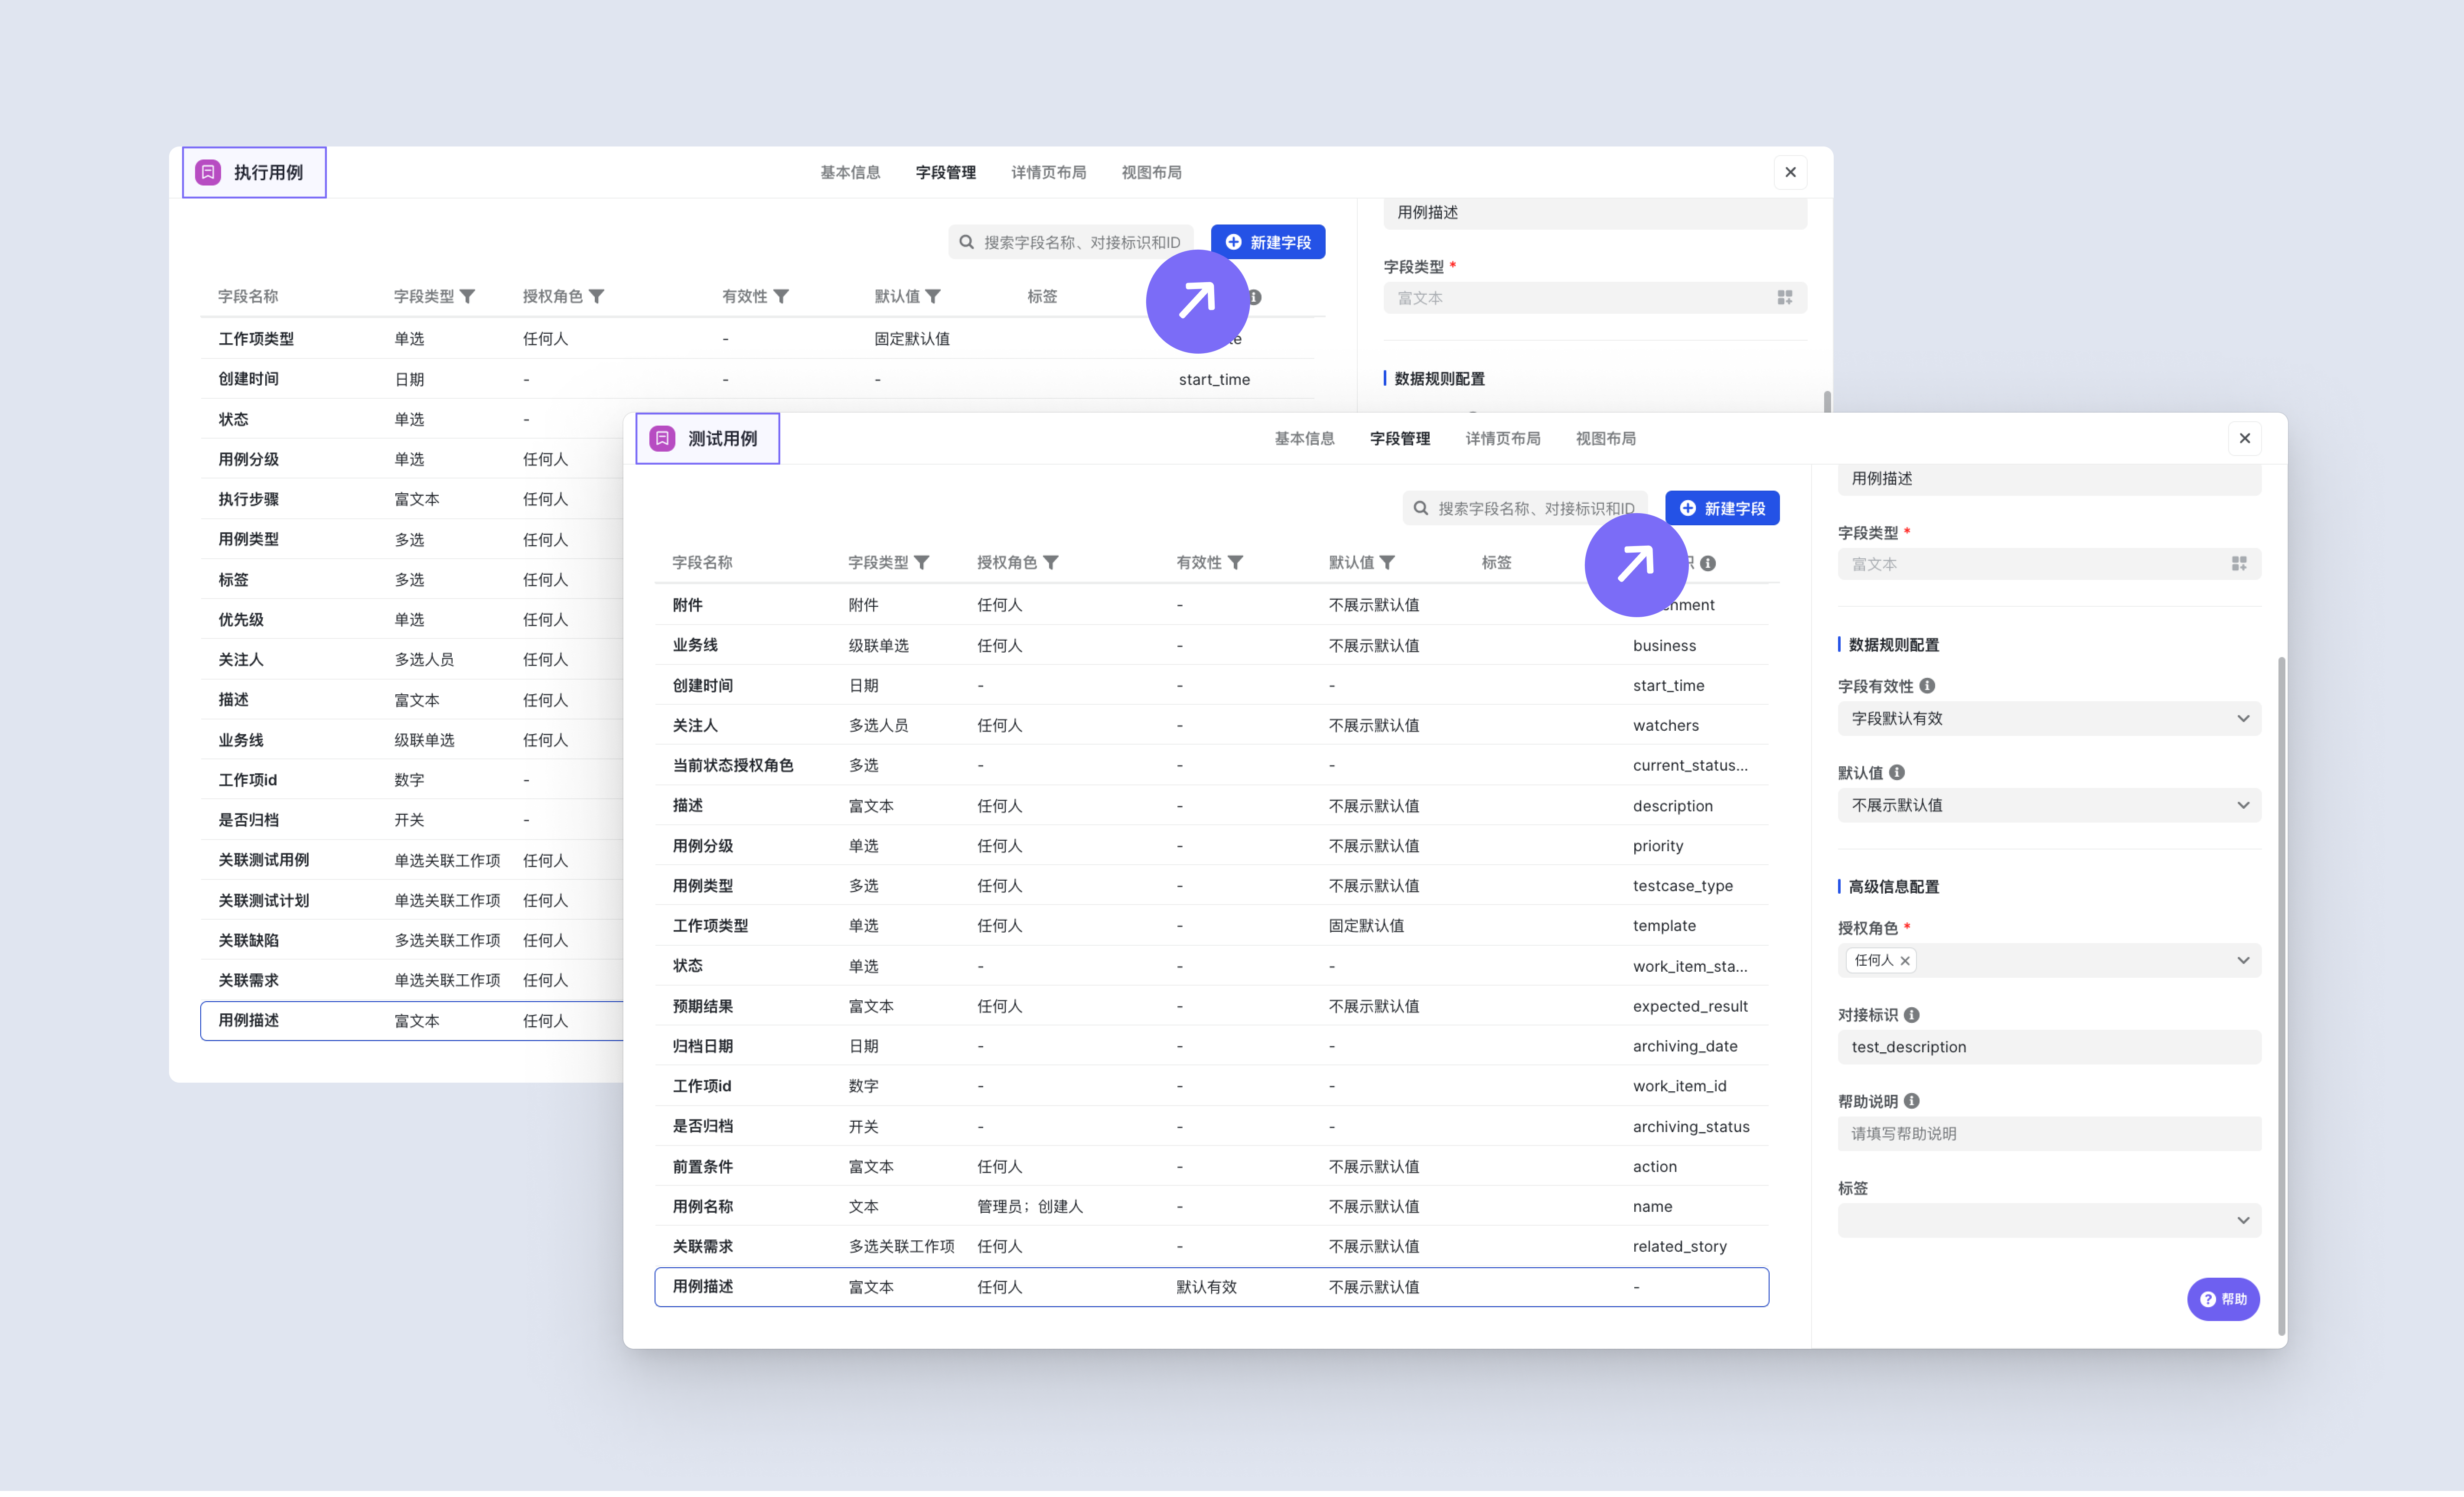Select 字段管理 tab in 测试用例 window
The image size is (2464, 1497).
[x=1400, y=439]
